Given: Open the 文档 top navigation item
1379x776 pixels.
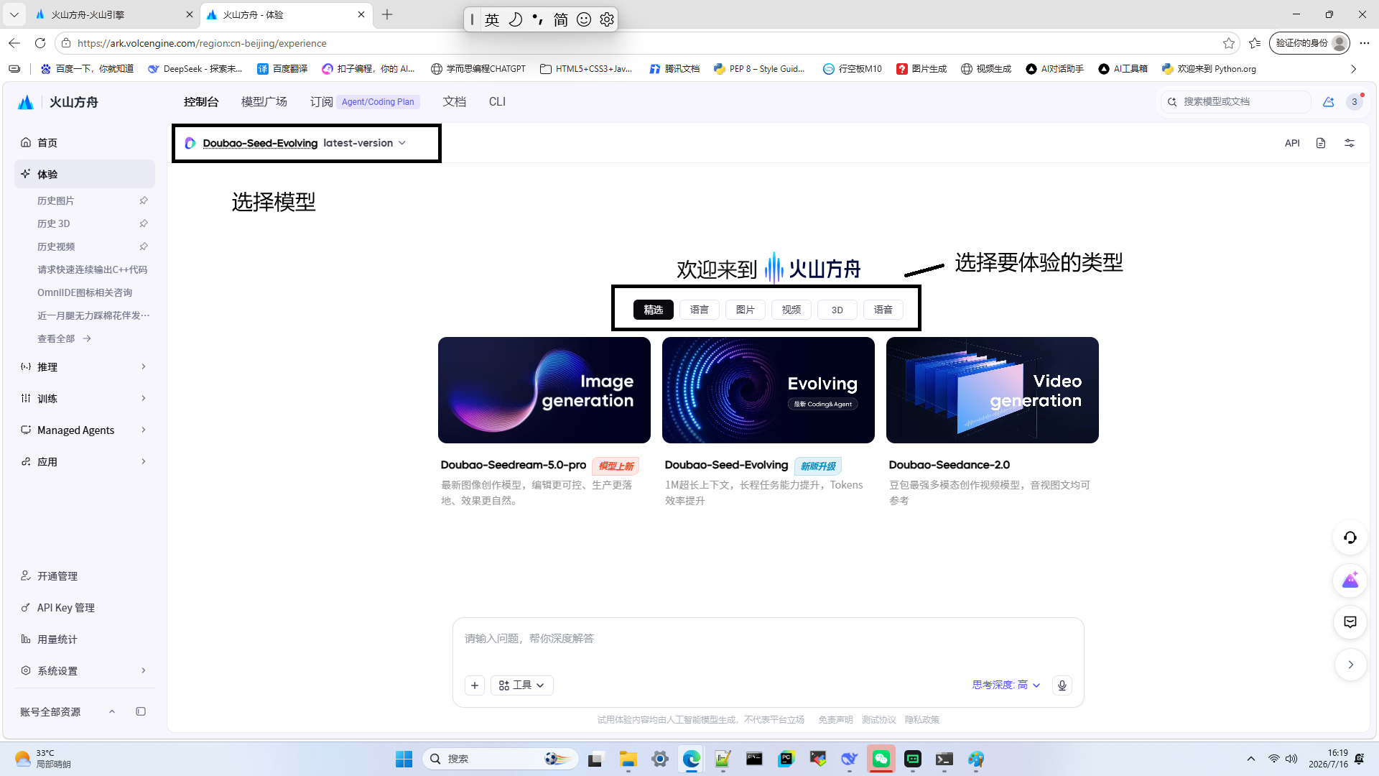Looking at the screenshot, I should [x=455, y=102].
